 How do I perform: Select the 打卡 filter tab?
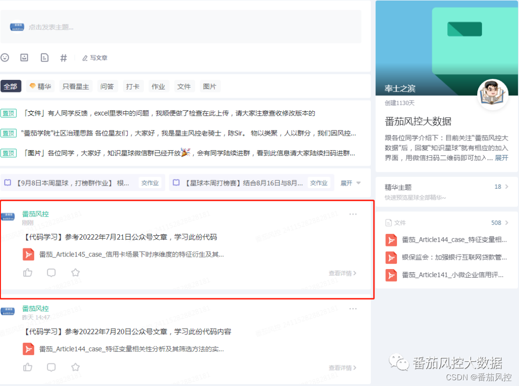133,87
